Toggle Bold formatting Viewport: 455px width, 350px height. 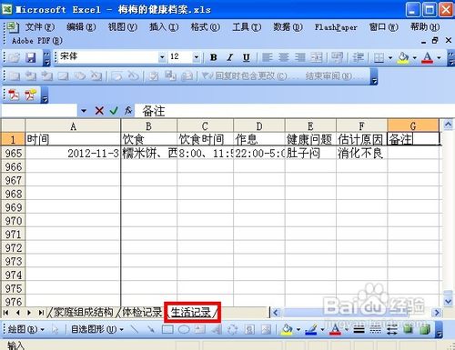[214, 57]
